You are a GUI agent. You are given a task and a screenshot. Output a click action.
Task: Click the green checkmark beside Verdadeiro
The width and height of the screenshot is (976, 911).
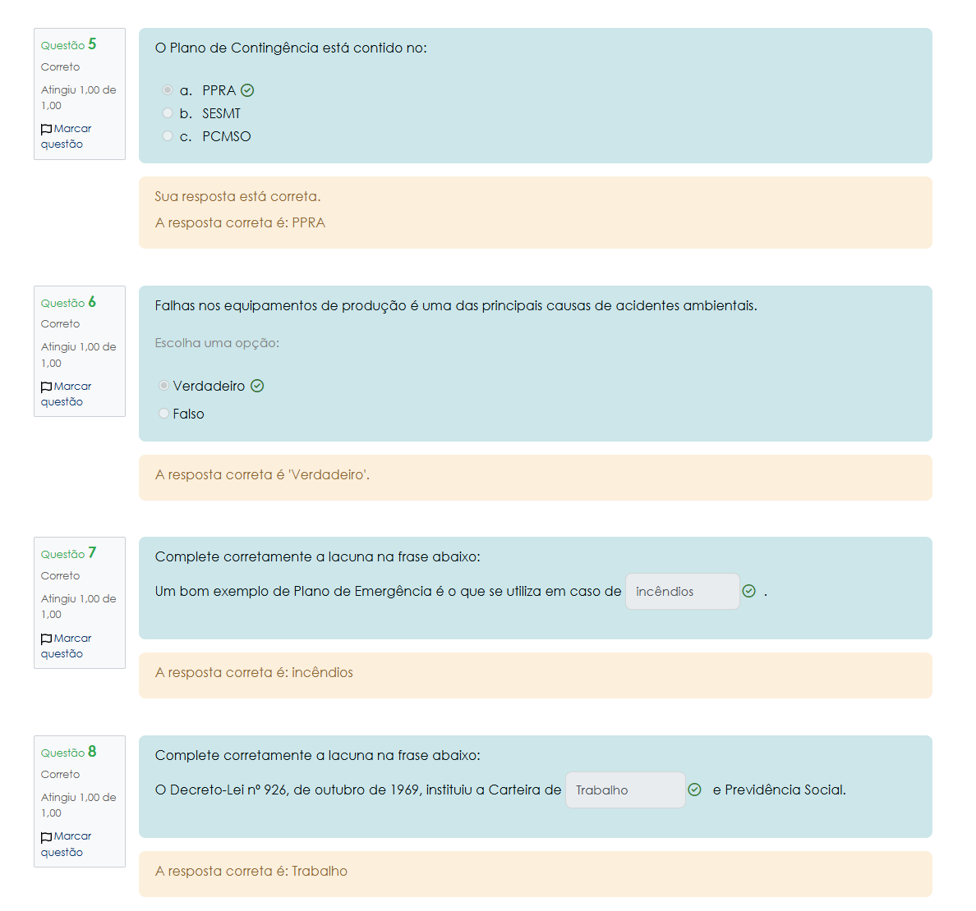tap(257, 387)
